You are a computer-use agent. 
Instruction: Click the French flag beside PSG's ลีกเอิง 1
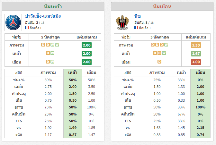point(27,28)
